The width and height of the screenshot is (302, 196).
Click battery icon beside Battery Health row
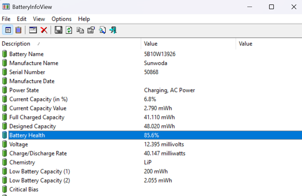coord(4,135)
